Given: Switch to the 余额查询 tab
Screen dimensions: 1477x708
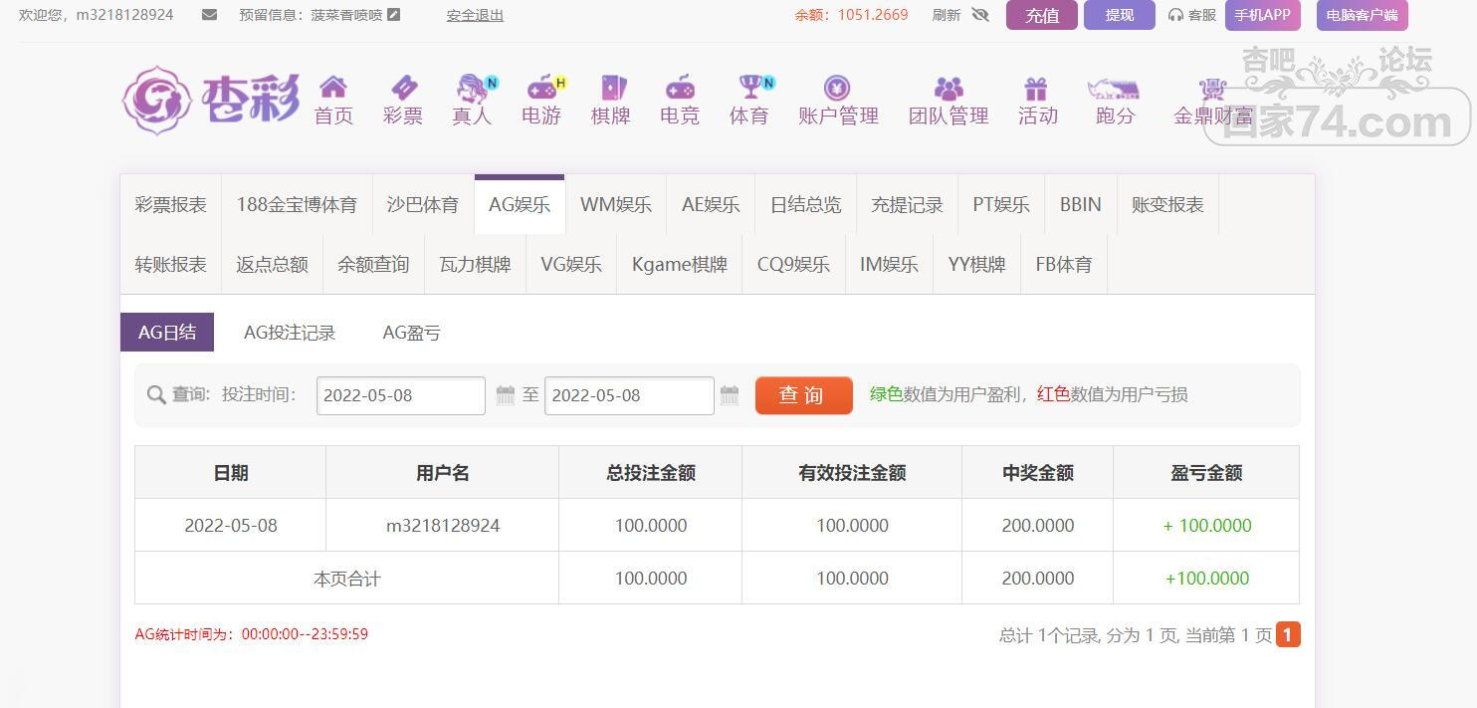Looking at the screenshot, I should tap(373, 264).
